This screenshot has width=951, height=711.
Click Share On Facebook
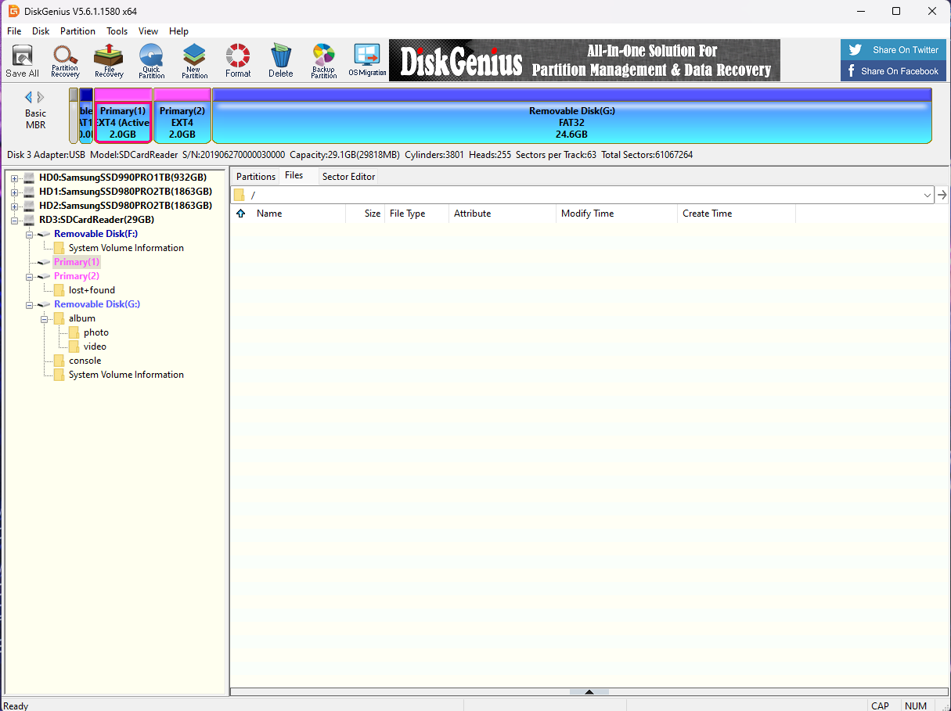click(893, 70)
